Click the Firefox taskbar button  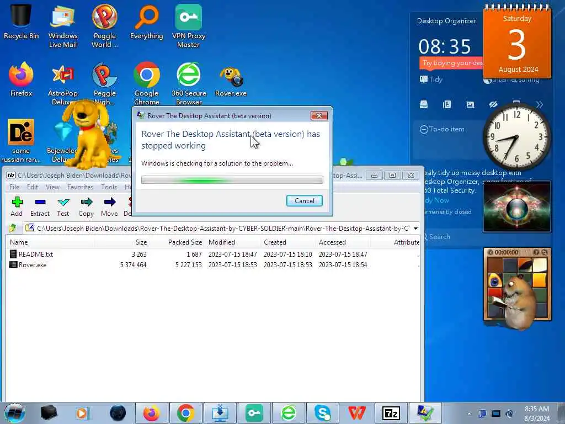pos(152,413)
